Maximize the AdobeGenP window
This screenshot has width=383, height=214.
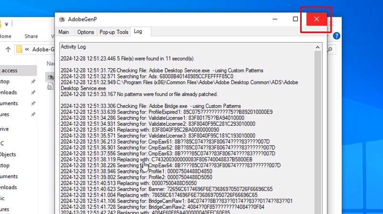coord(295,19)
